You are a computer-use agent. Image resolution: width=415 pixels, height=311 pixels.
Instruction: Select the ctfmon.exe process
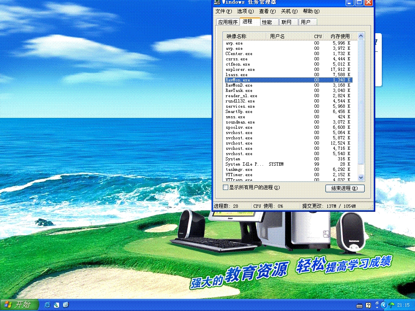coord(289,64)
